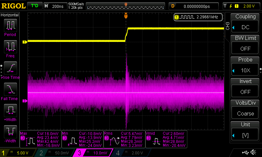Click the orange trigger position marker
This screenshot has width=262, height=157.
[126, 16]
